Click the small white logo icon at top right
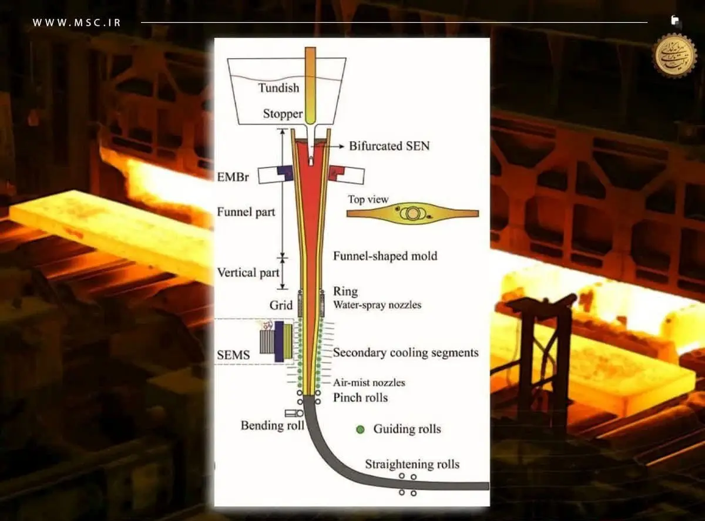Image resolution: width=705 pixels, height=521 pixels. 676,21
